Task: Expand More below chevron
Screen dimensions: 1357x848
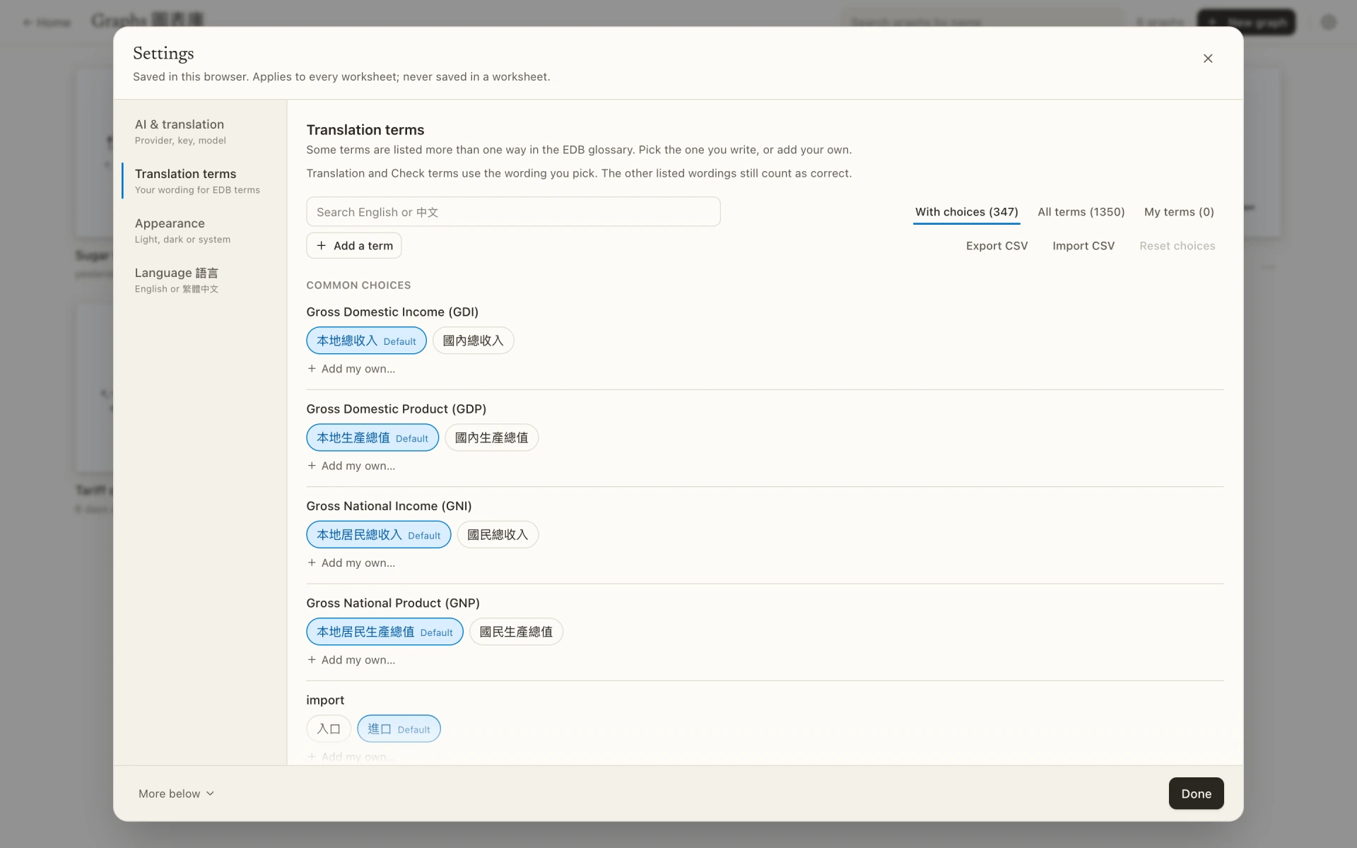Action: coord(210,794)
